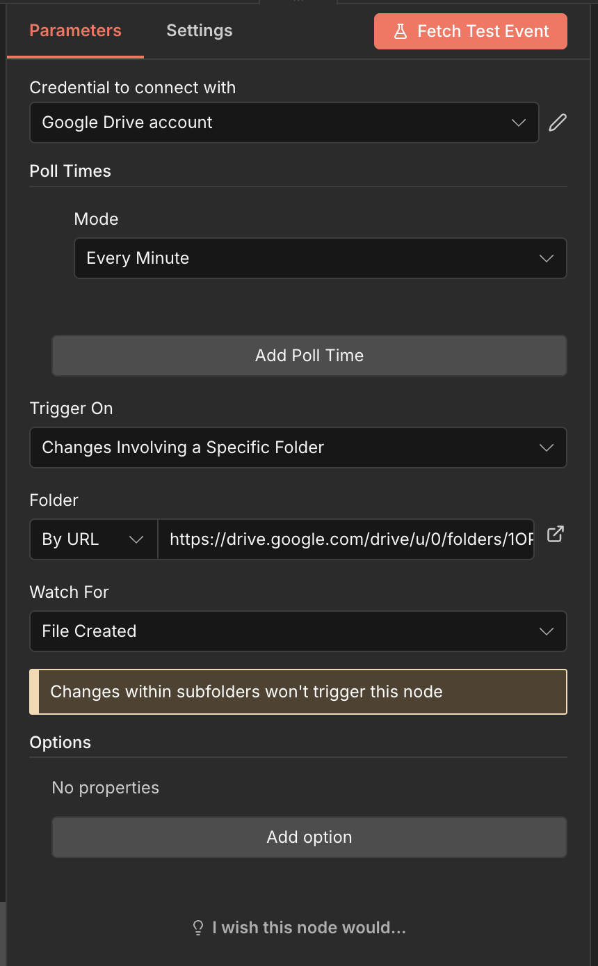Click the Add option button
This screenshot has width=598, height=966.
(x=309, y=837)
